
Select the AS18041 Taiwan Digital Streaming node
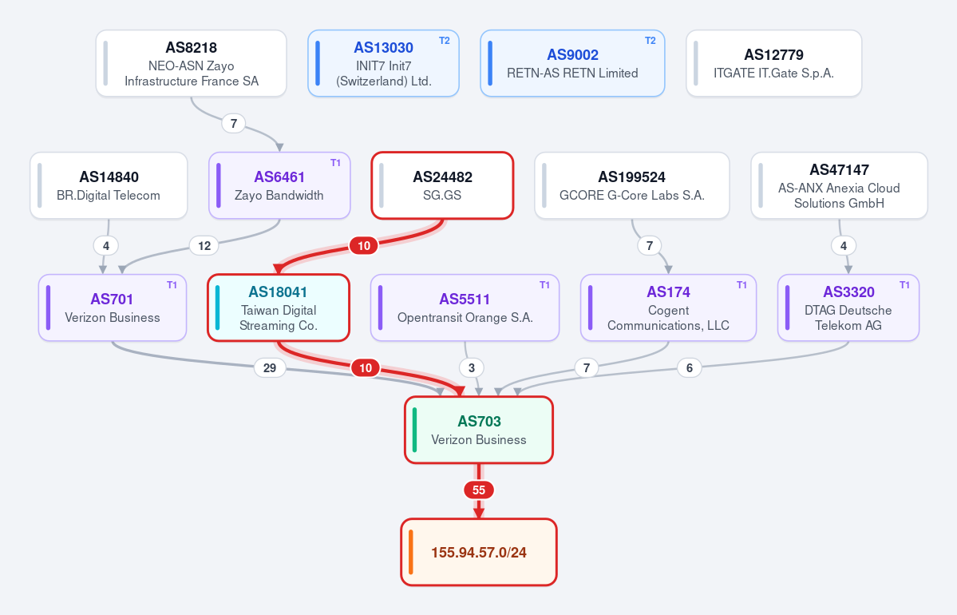[x=279, y=307]
